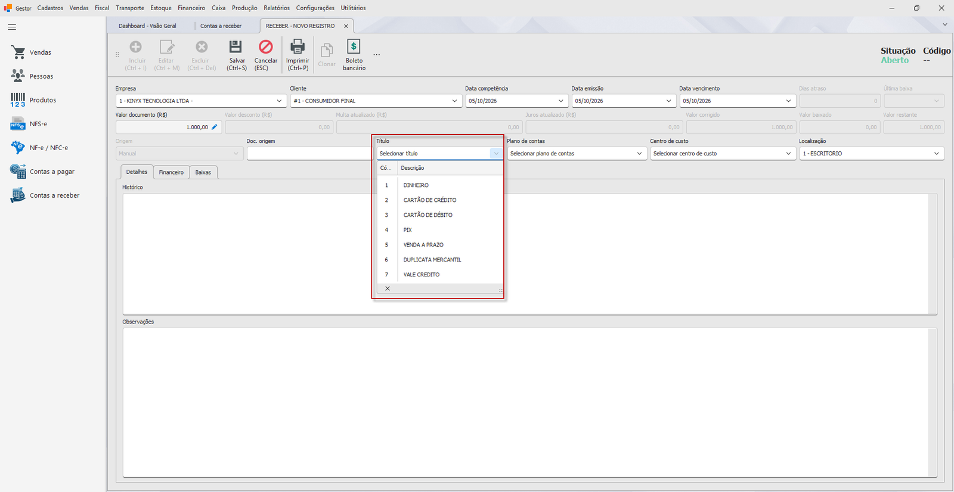
Task: Switch to the Financeiro detail tab
Action: tap(171, 172)
